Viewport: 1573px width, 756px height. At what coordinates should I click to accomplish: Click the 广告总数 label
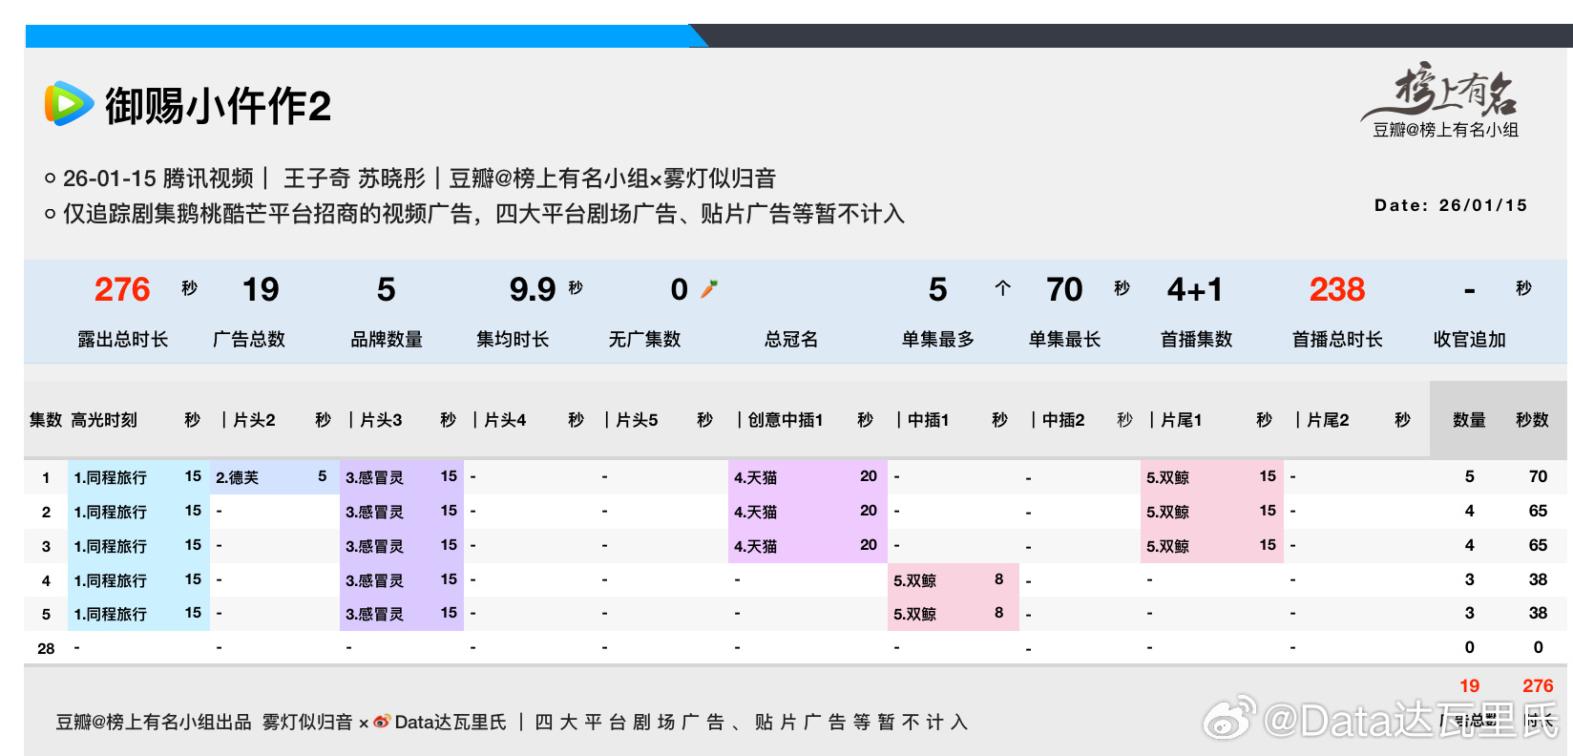[249, 339]
